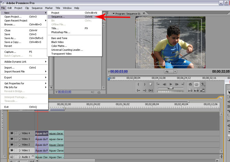The width and height of the screenshot is (230, 162).
Task: Toggle the Video 1 track lock box
Action: (x=15, y=150)
